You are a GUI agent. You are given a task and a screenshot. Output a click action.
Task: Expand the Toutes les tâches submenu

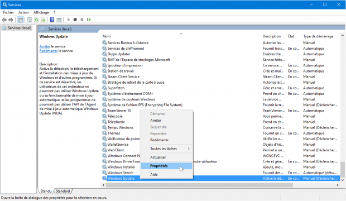[167, 149]
